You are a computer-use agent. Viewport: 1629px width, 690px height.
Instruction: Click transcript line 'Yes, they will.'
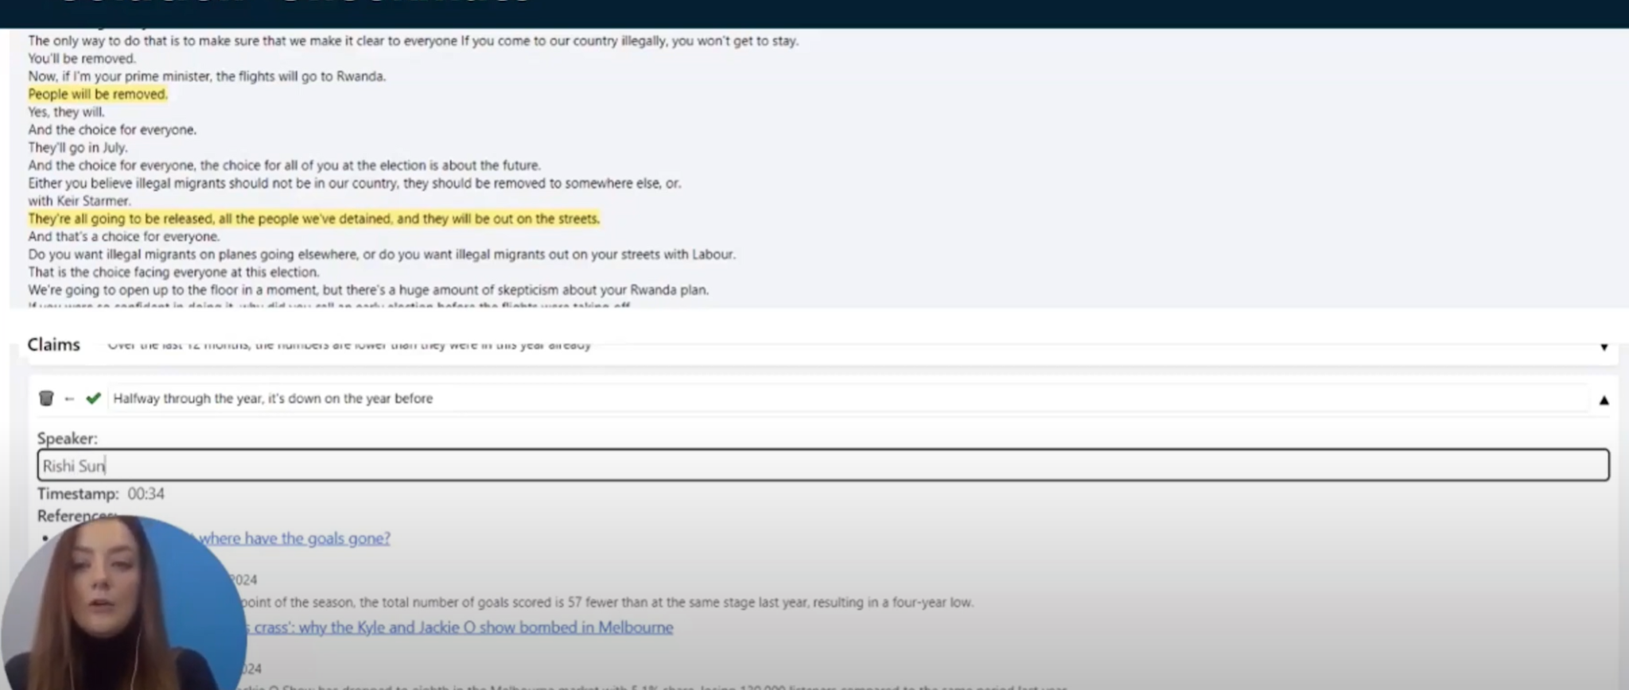point(66,112)
